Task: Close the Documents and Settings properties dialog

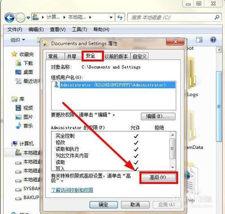Action: click(x=175, y=41)
